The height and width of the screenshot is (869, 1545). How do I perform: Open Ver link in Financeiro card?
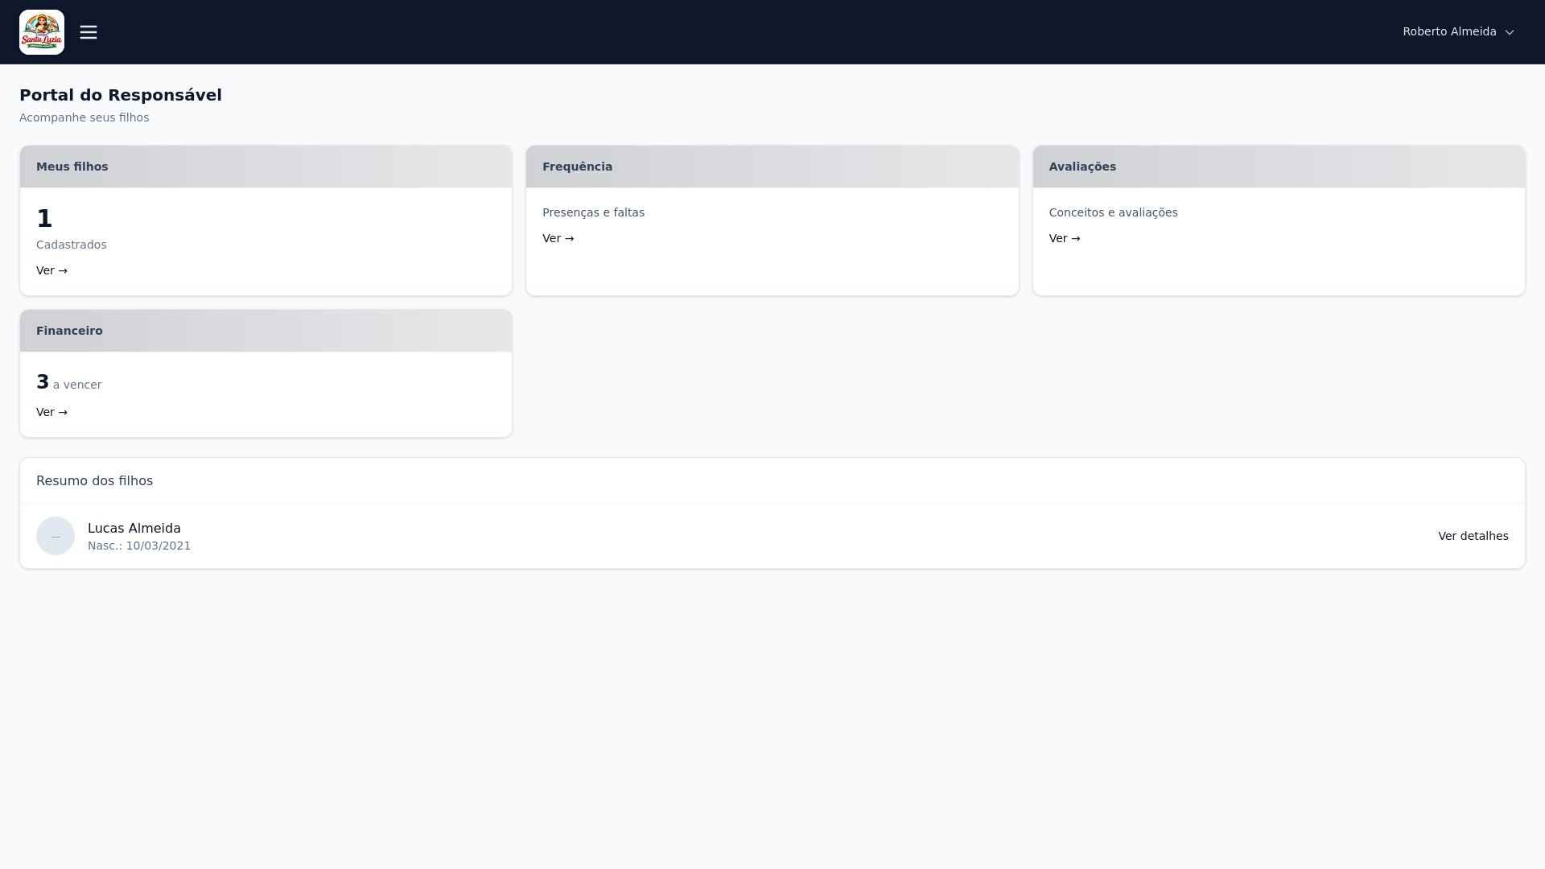[51, 412]
